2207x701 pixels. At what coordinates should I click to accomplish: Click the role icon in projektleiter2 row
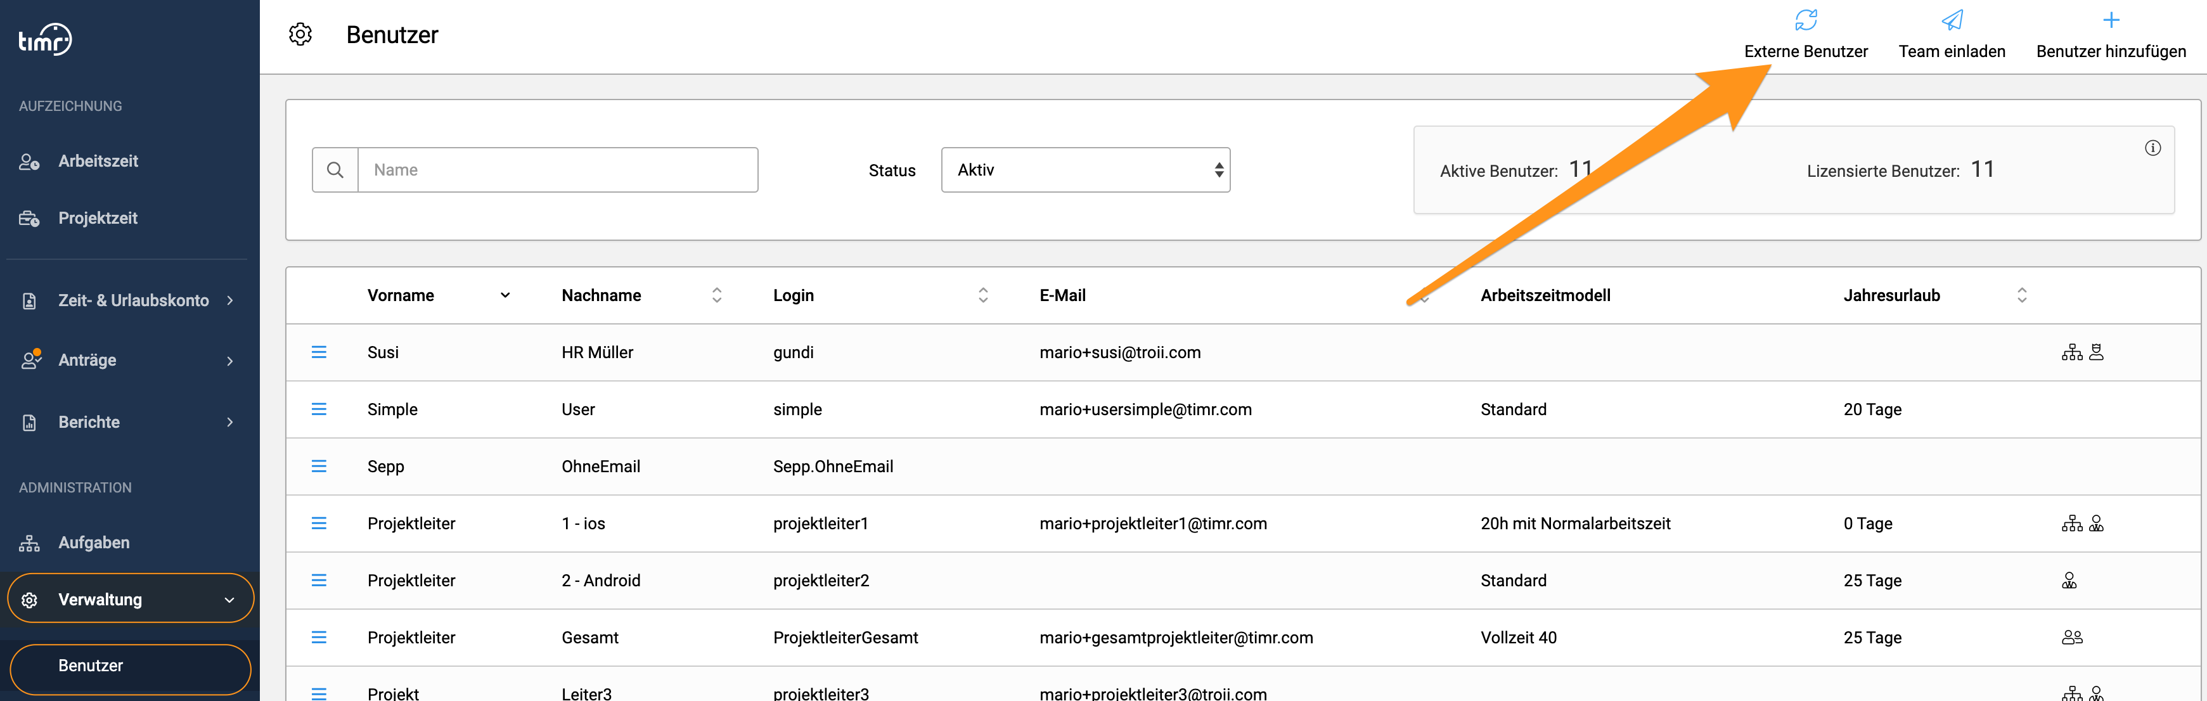tap(2069, 581)
